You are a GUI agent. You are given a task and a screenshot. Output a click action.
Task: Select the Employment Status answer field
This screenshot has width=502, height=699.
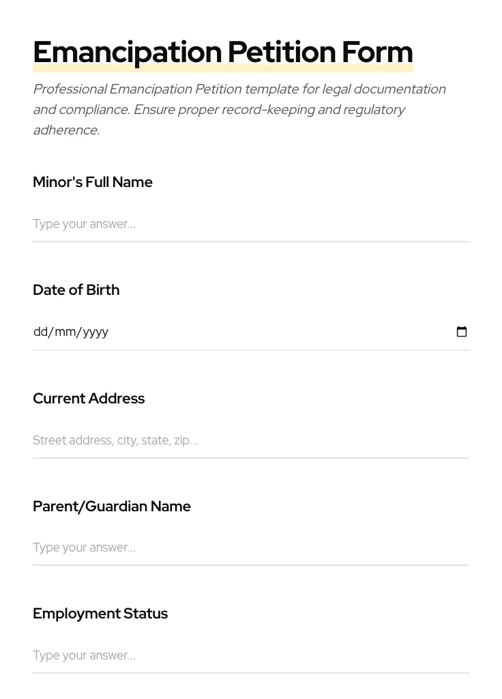click(x=250, y=655)
